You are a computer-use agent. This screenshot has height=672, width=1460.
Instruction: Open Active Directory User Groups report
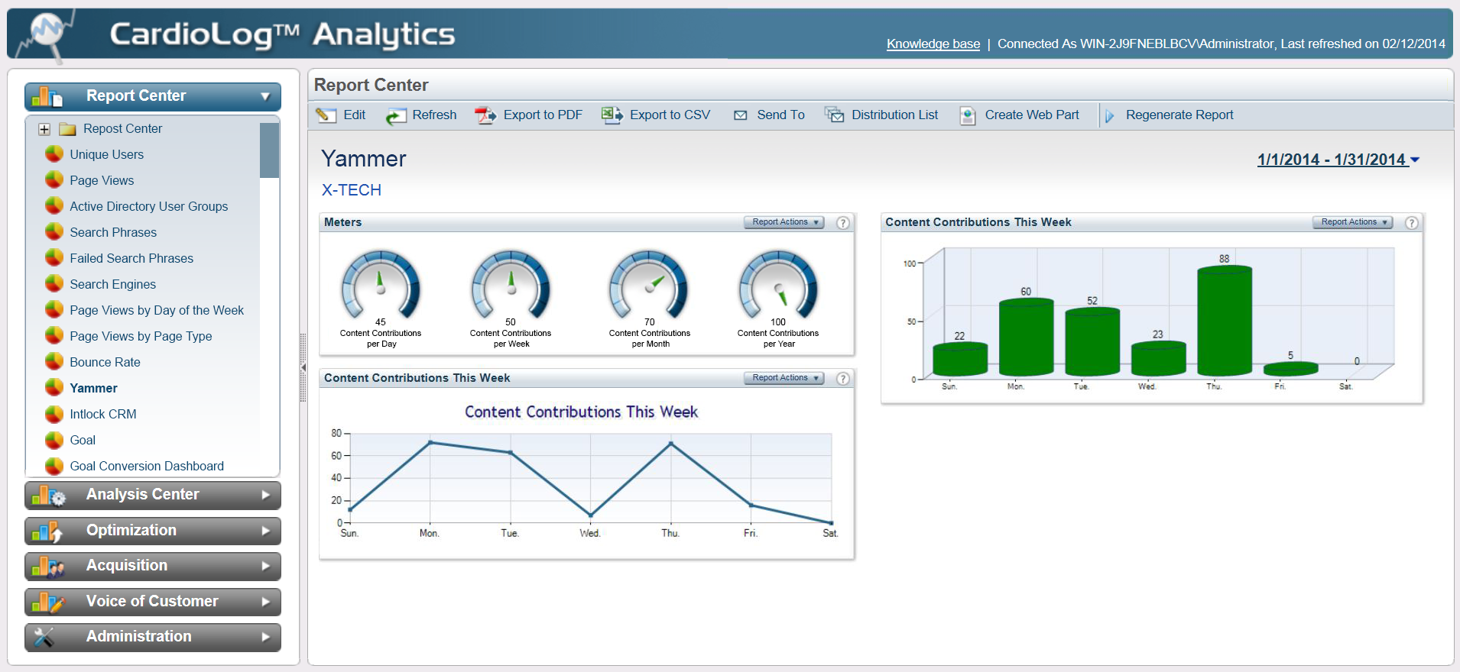149,206
